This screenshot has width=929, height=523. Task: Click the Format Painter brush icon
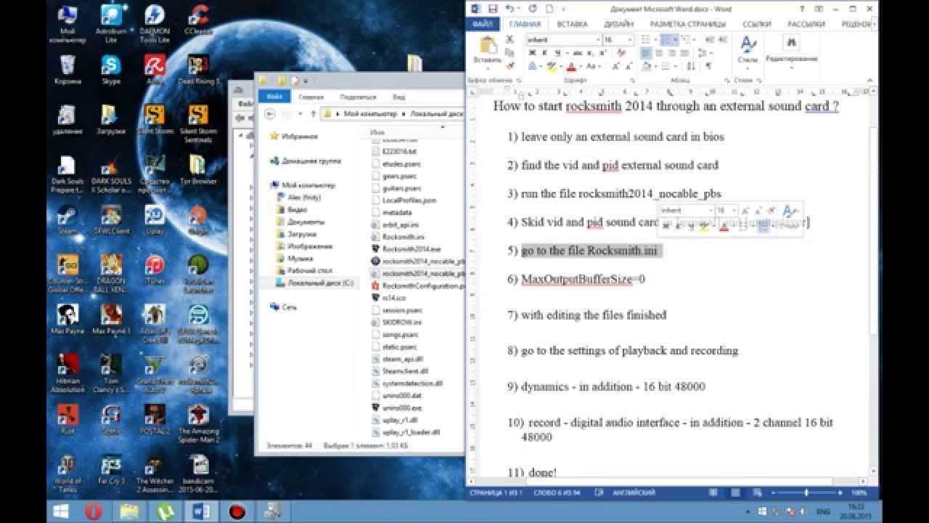pos(510,65)
